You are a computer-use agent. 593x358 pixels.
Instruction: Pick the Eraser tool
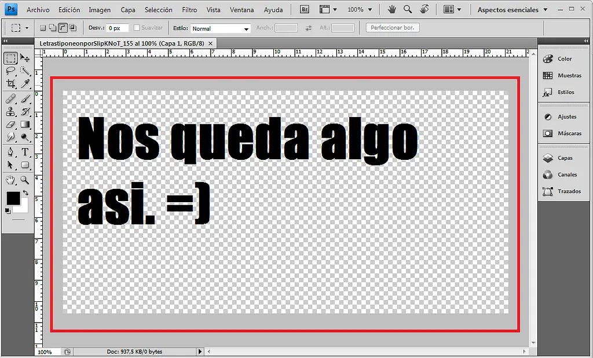click(x=10, y=123)
